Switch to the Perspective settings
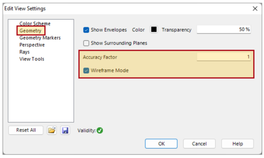This screenshot has height=158, width=264. (x=32, y=45)
